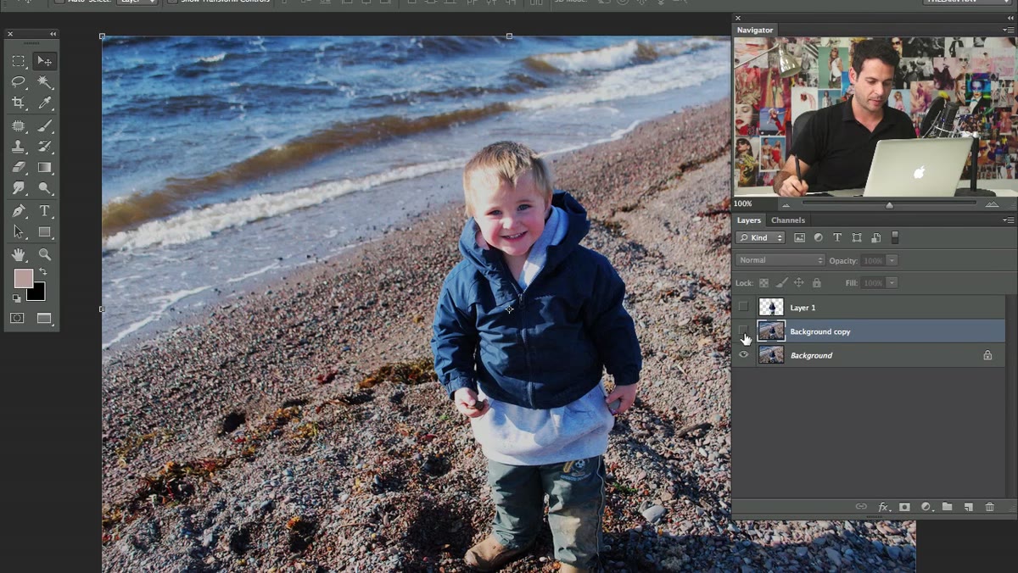Pick the Hand tool
Screen dimensions: 1018x573
(x=18, y=254)
